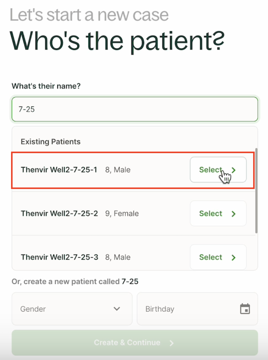The width and height of the screenshot is (268, 360).
Task: Click the existing patients list scrollbar
Action: [256, 191]
